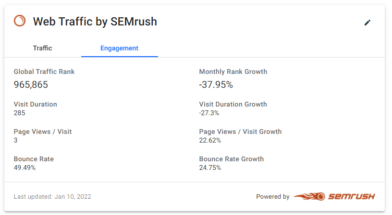Image resolution: width=392 pixels, height=215 pixels.
Task: Click the Web Traffic by SEMrush title
Action: [x=95, y=22]
